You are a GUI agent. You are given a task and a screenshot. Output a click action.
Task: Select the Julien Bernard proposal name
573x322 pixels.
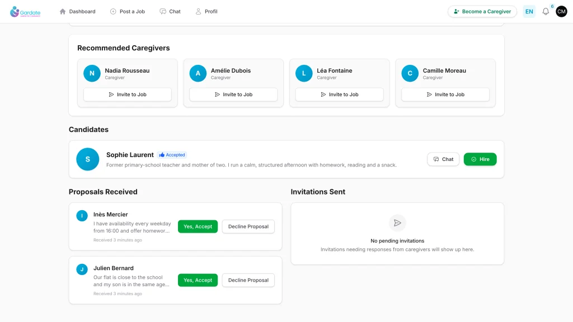click(114, 268)
